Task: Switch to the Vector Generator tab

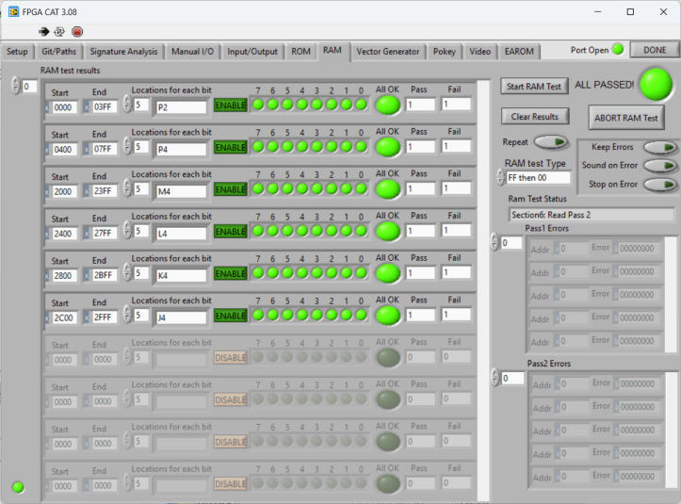Action: (387, 51)
